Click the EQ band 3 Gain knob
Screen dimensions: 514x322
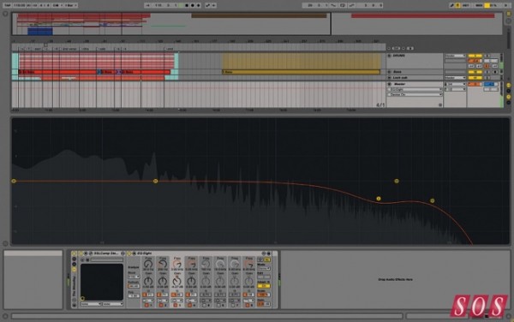tap(177, 281)
